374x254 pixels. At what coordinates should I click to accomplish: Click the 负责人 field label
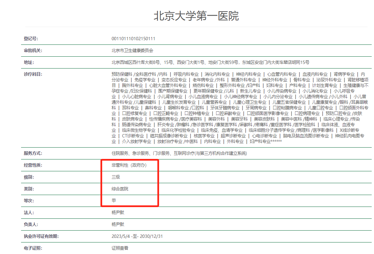click(x=31, y=224)
